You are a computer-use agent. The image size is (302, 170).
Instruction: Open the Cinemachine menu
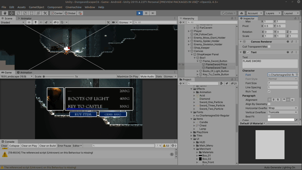coord(73,7)
